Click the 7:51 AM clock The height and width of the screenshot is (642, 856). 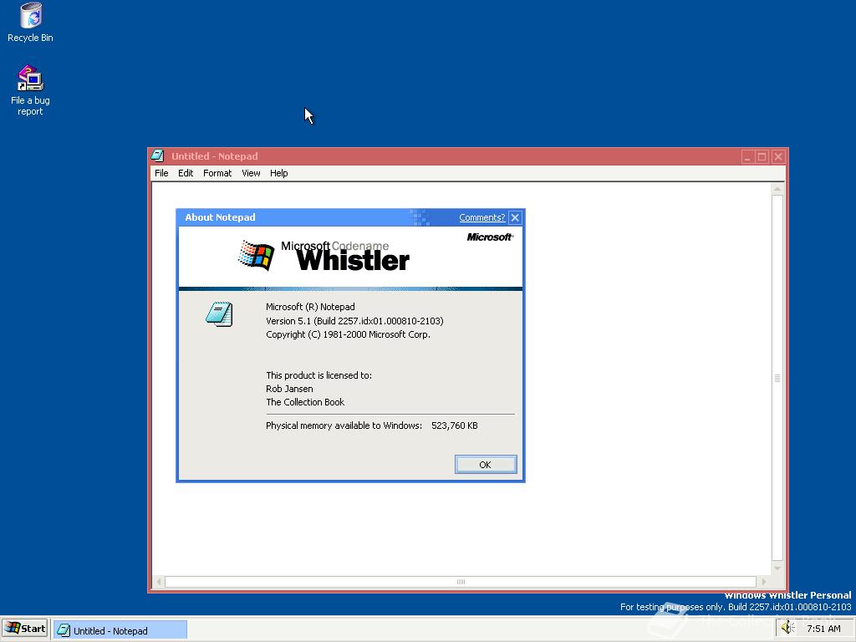[823, 629]
